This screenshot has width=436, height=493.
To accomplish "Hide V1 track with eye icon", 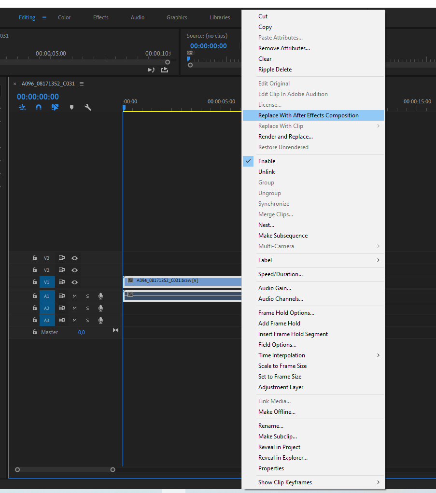I will click(74, 282).
